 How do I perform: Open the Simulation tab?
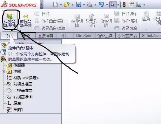(151, 36)
